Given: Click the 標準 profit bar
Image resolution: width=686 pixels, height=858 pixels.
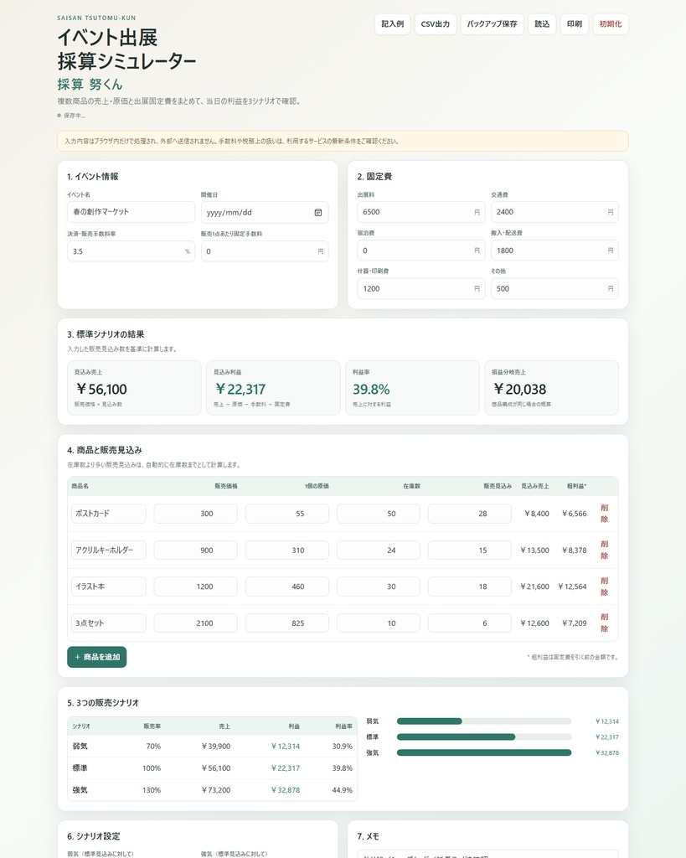Looking at the screenshot, I should [484, 737].
